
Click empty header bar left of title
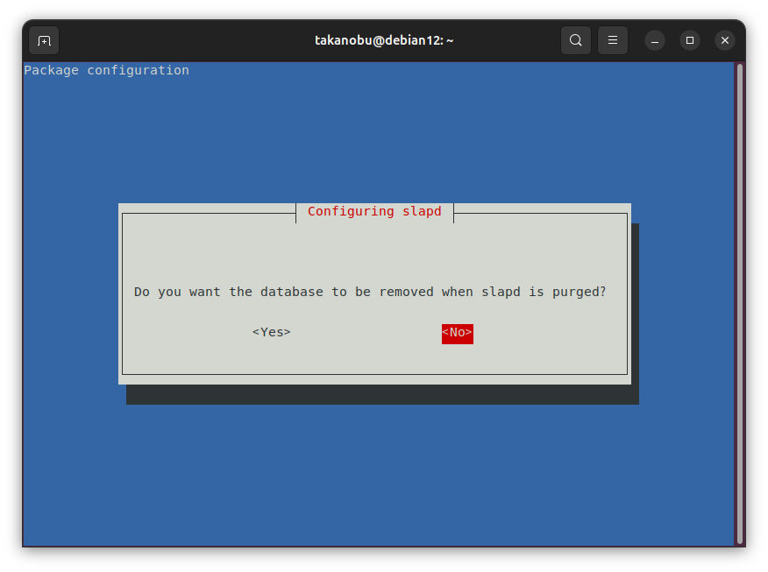tap(175, 40)
